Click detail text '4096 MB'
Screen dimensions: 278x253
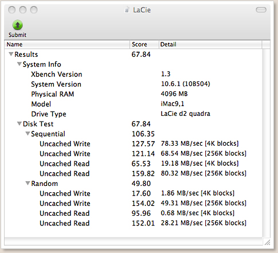pos(174,94)
